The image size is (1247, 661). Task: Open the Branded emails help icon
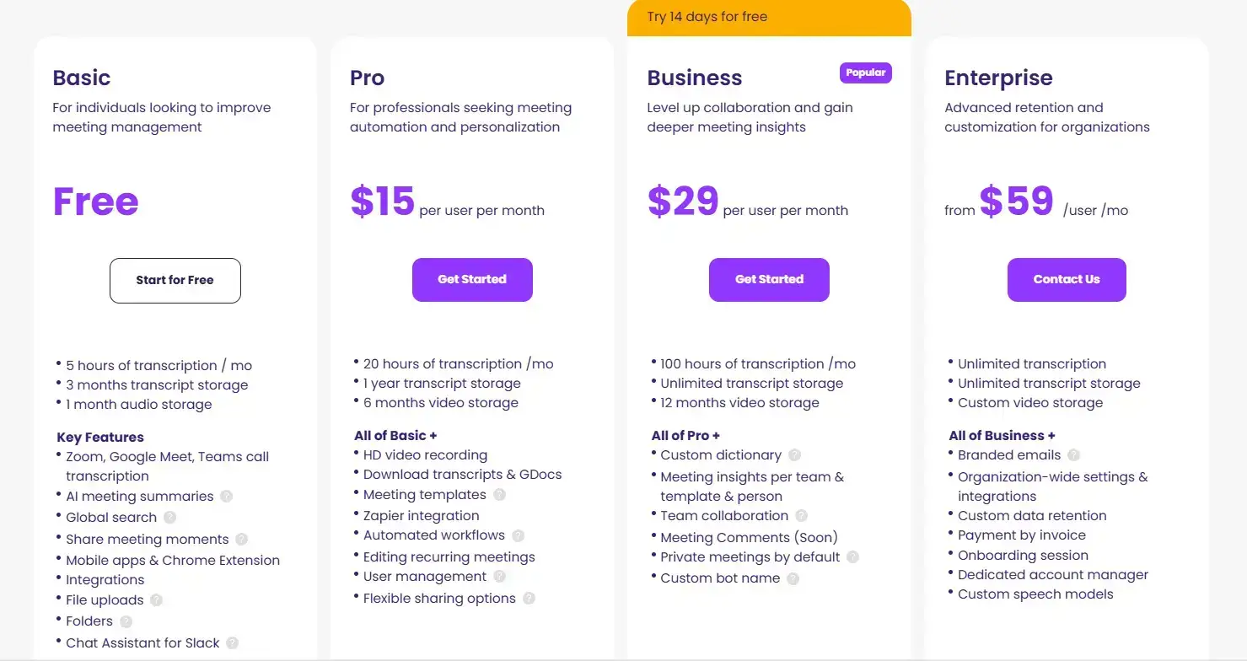(x=1074, y=455)
